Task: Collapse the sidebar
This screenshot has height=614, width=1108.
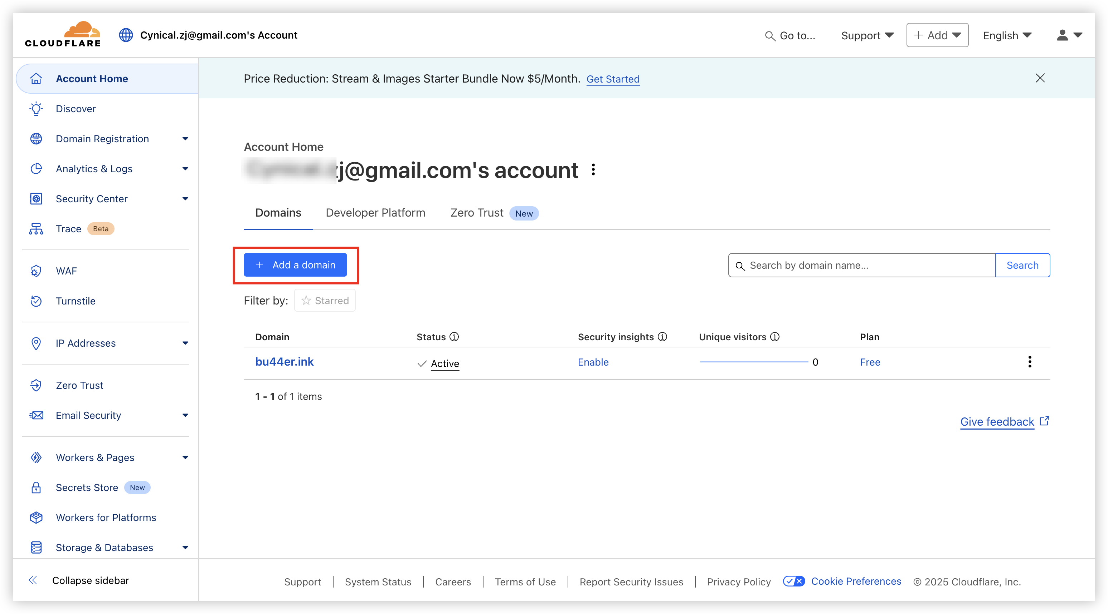Action: tap(79, 580)
